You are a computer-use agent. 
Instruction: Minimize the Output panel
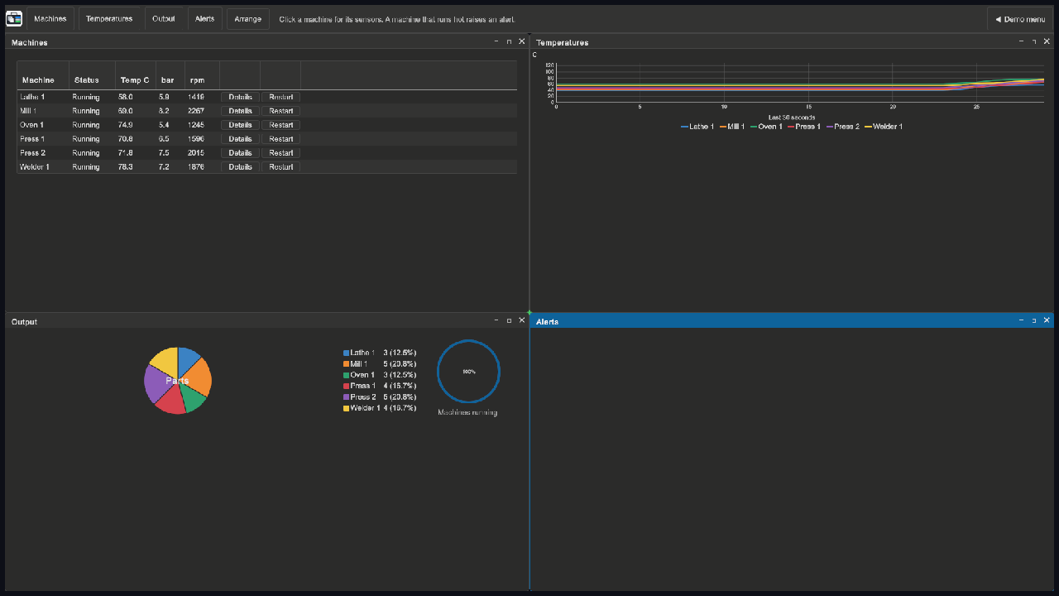pos(496,320)
